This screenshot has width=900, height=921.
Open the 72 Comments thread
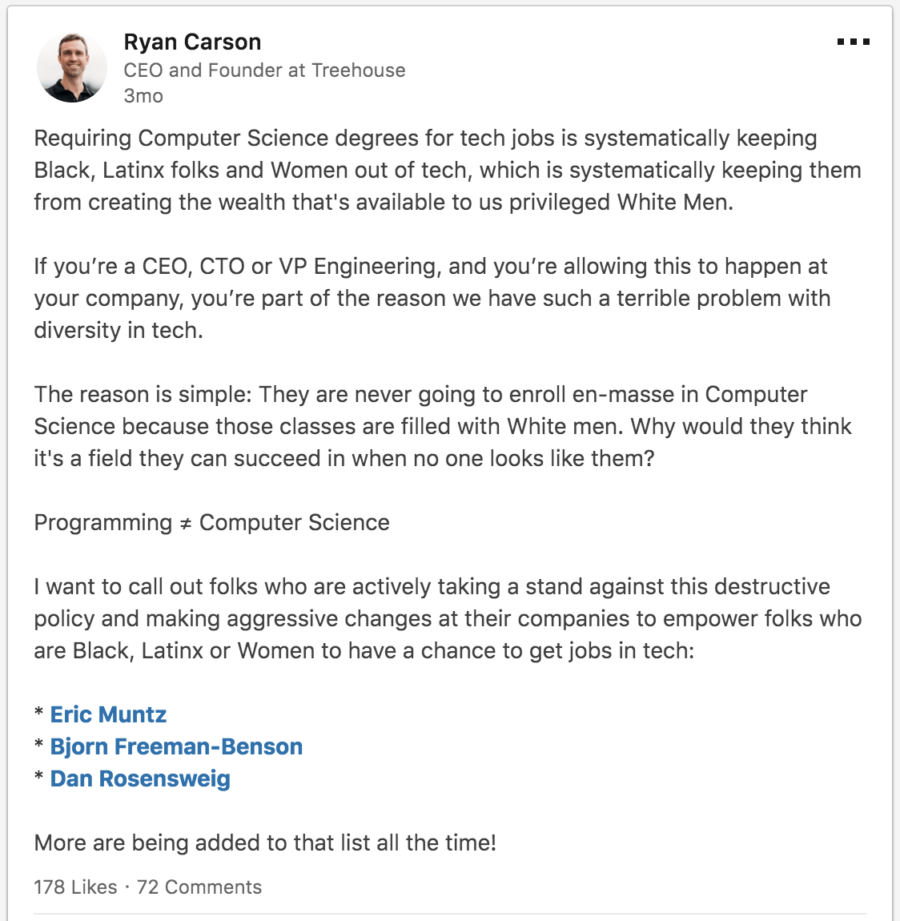pyautogui.click(x=199, y=887)
